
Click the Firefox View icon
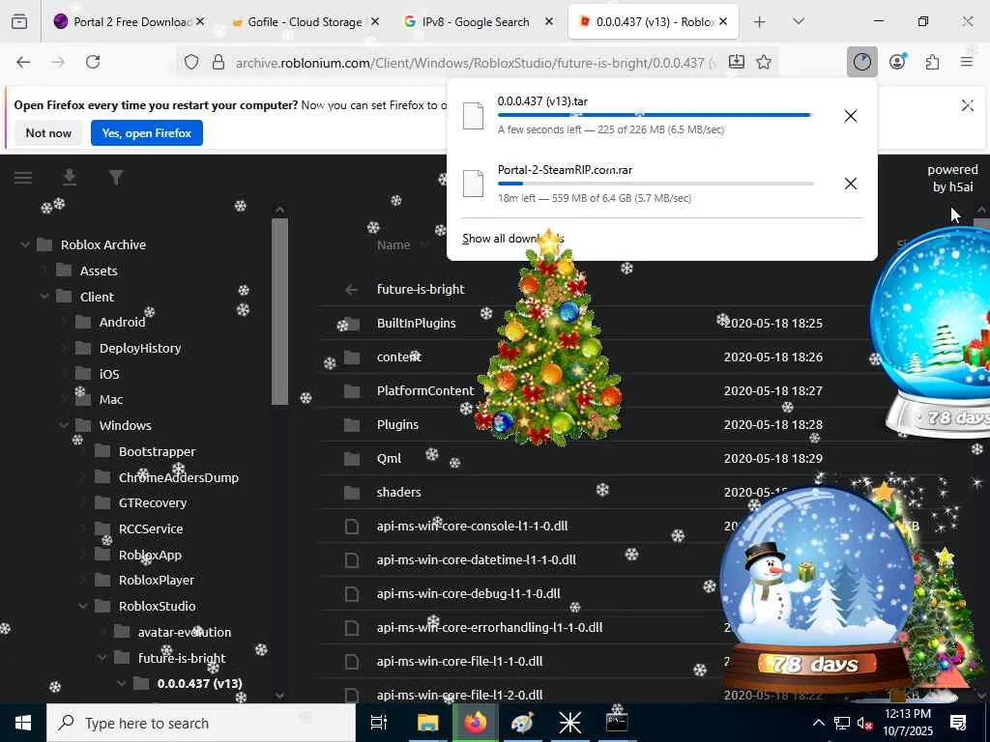point(19,22)
